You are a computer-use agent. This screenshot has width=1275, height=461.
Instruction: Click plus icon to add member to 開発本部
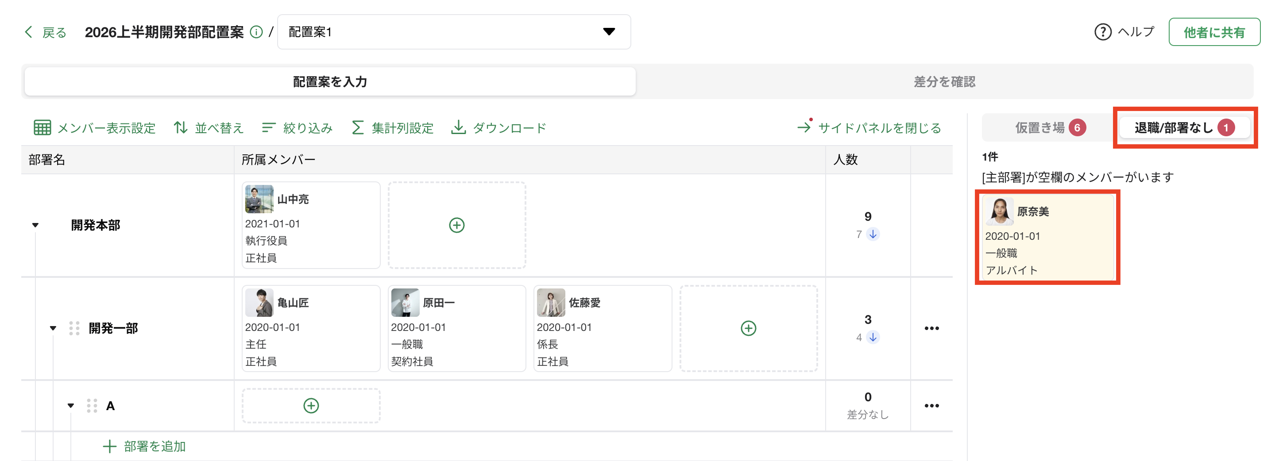(x=456, y=225)
